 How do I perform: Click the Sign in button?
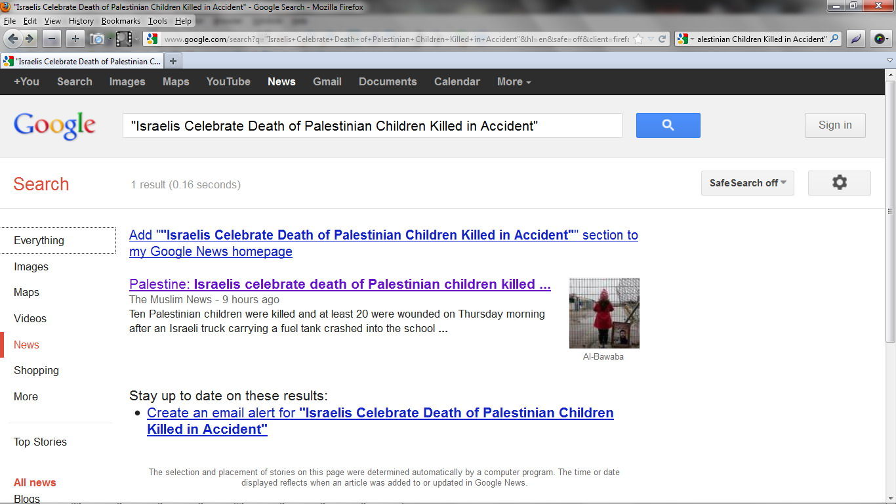(x=835, y=125)
